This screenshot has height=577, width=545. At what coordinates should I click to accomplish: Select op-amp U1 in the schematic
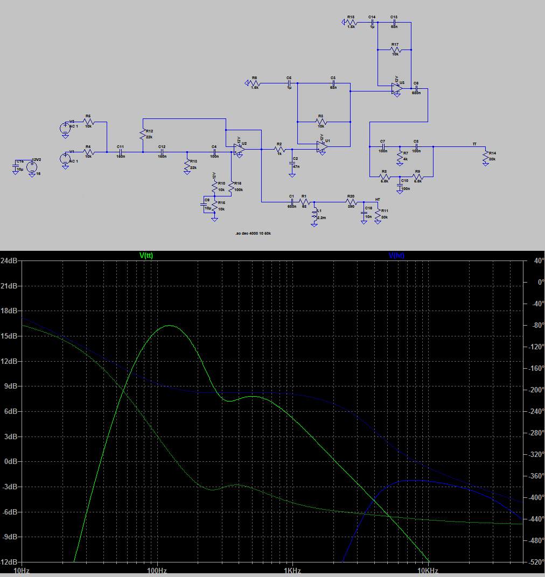pos(322,146)
